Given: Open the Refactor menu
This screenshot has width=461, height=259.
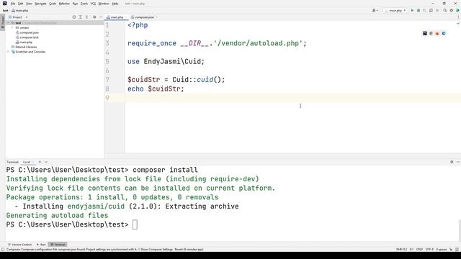Looking at the screenshot, I should click(64, 4).
